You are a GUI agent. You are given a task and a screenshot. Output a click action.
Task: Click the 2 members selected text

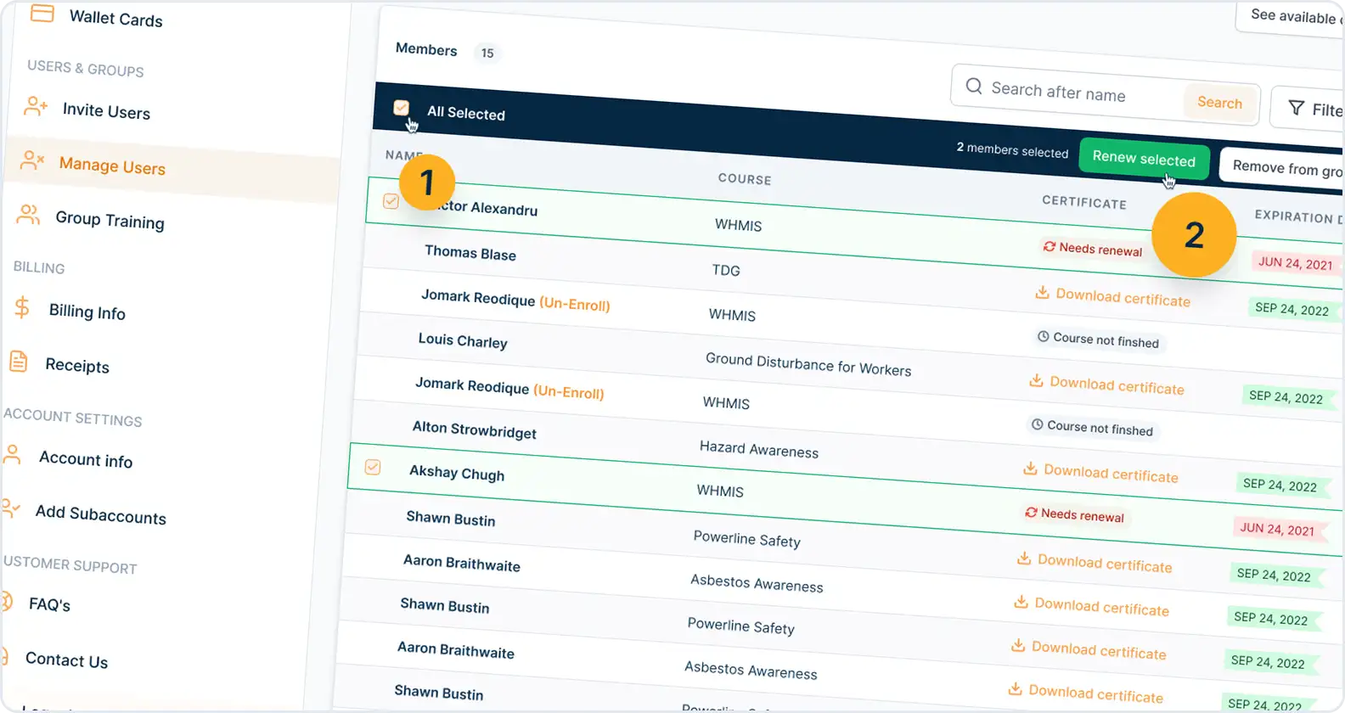tap(1012, 150)
